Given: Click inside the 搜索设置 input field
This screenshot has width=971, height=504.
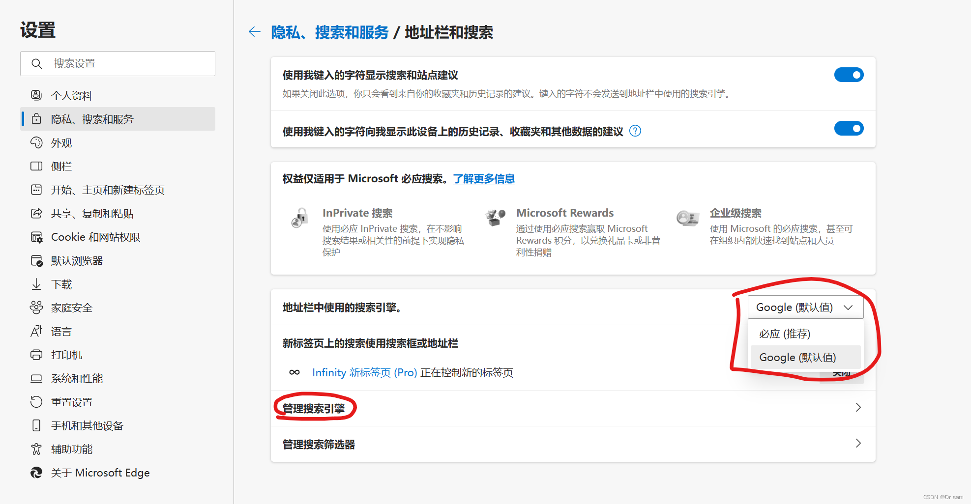Looking at the screenshot, I should tap(118, 64).
